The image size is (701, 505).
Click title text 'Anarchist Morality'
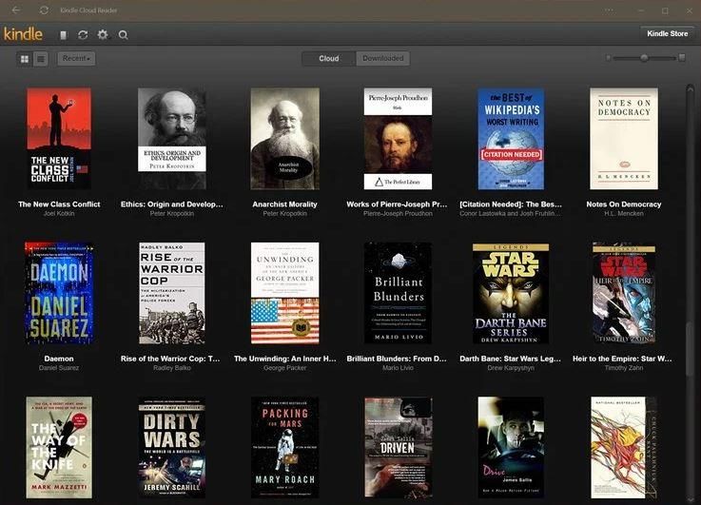tap(284, 204)
